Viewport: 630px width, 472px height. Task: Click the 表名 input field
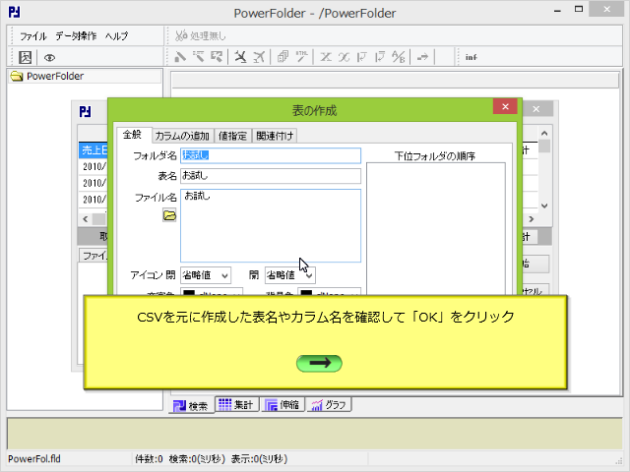(271, 176)
